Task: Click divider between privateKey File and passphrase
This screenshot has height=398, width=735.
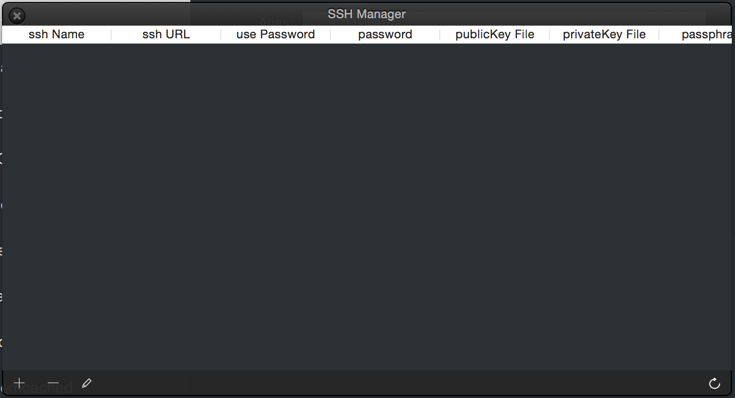Action: click(659, 35)
